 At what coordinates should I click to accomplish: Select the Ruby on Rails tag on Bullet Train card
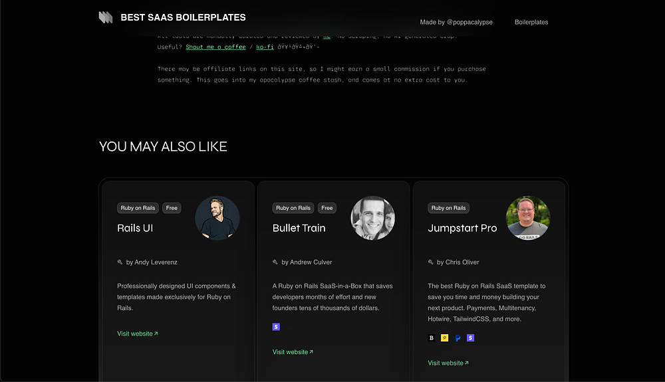click(293, 208)
